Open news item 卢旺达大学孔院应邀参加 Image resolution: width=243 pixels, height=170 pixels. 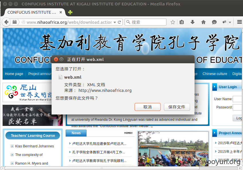click(99, 143)
